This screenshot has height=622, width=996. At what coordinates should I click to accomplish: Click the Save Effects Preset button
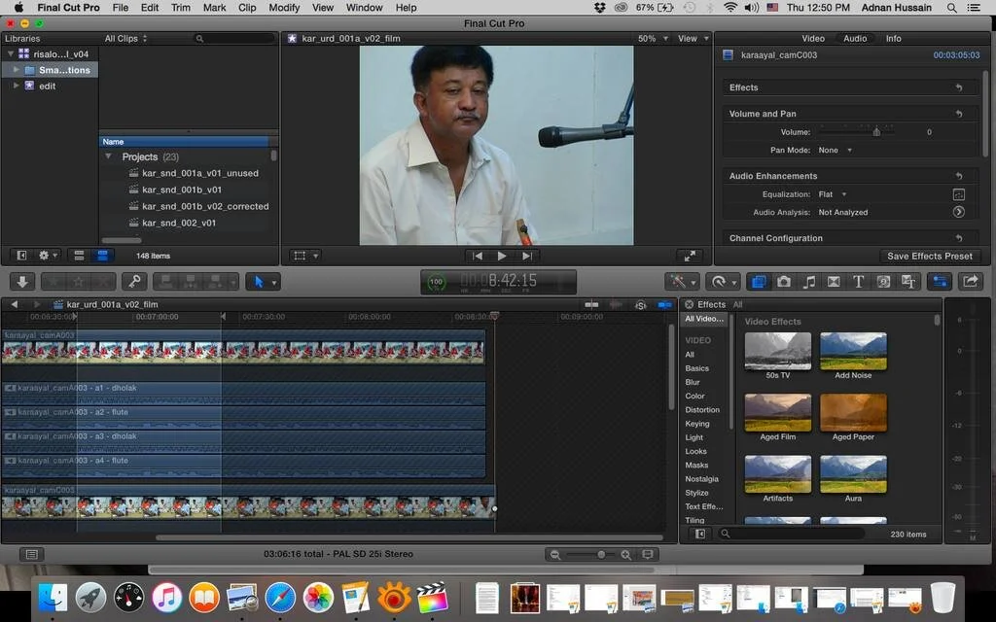pos(929,256)
